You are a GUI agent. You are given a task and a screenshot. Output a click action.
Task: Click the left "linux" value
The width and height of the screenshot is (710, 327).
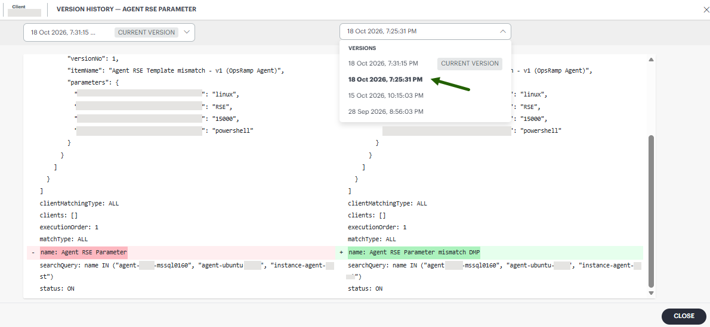pos(226,95)
